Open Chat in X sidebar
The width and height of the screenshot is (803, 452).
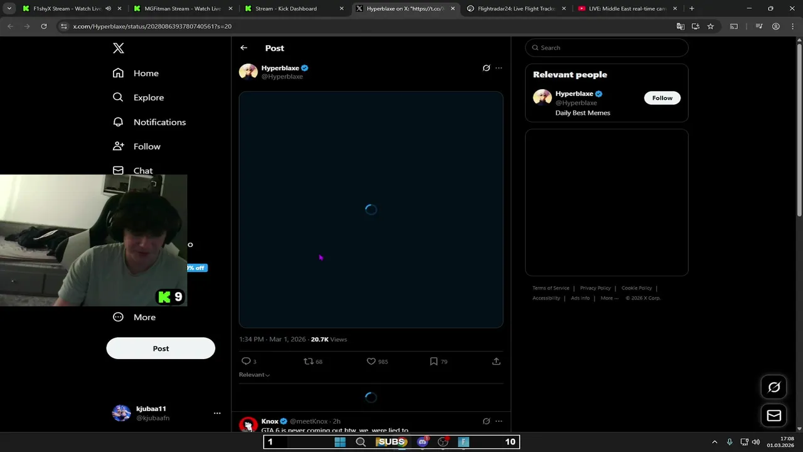(x=133, y=171)
